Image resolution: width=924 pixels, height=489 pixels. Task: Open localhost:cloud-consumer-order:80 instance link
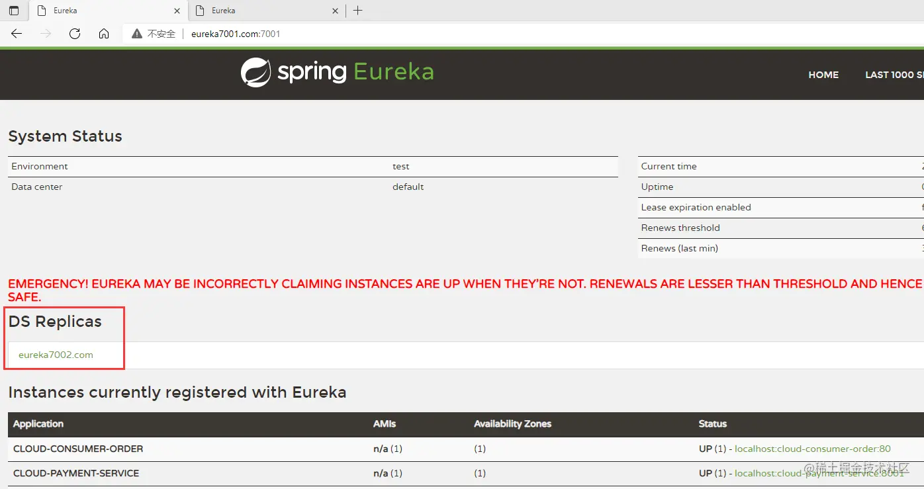click(813, 449)
